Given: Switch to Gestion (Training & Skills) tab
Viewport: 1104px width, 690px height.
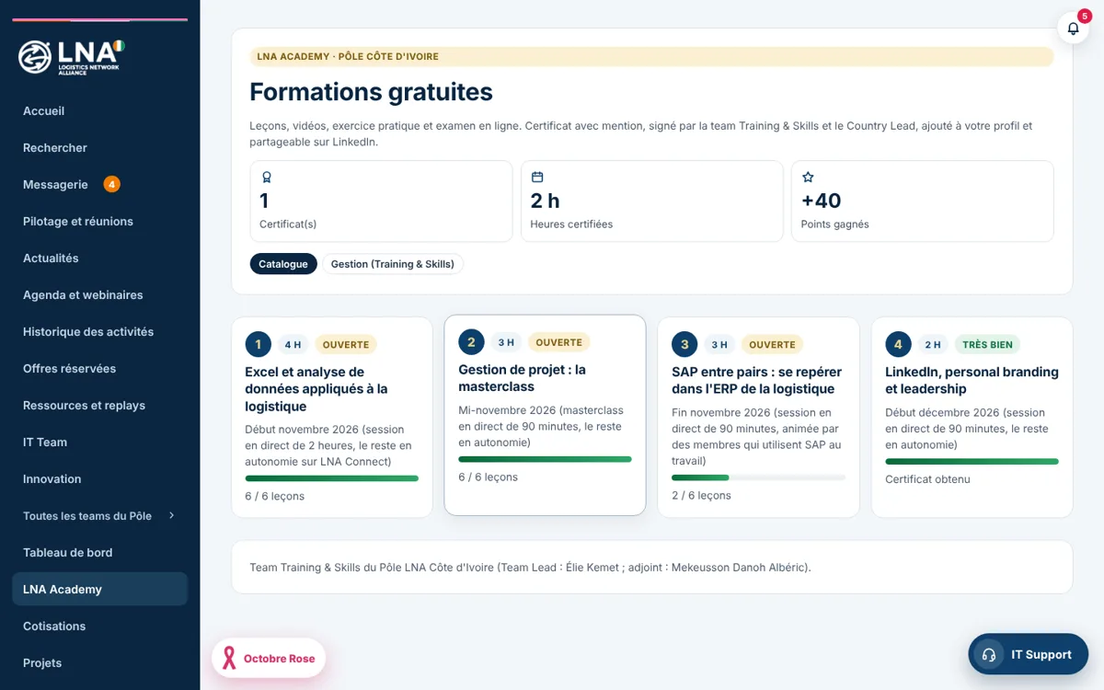Looking at the screenshot, I should [x=393, y=264].
